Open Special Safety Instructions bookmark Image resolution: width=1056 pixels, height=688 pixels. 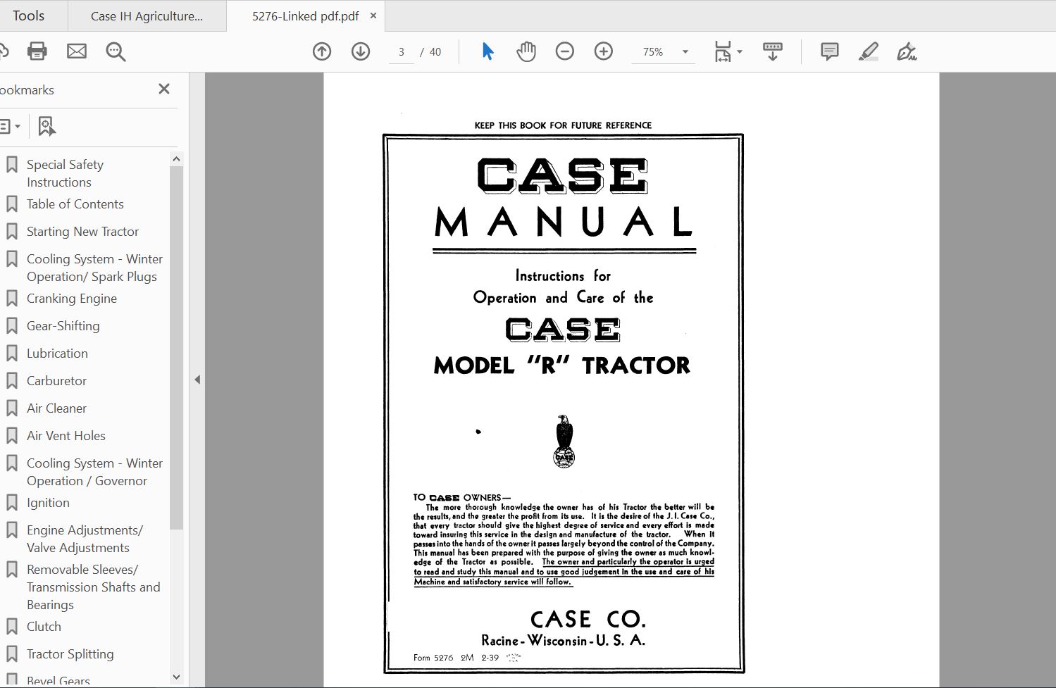click(65, 173)
